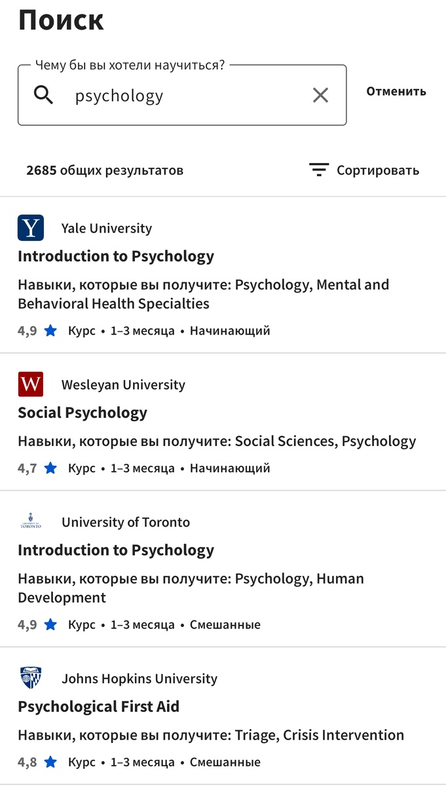Click the University of Toronto logo

pos(31,522)
